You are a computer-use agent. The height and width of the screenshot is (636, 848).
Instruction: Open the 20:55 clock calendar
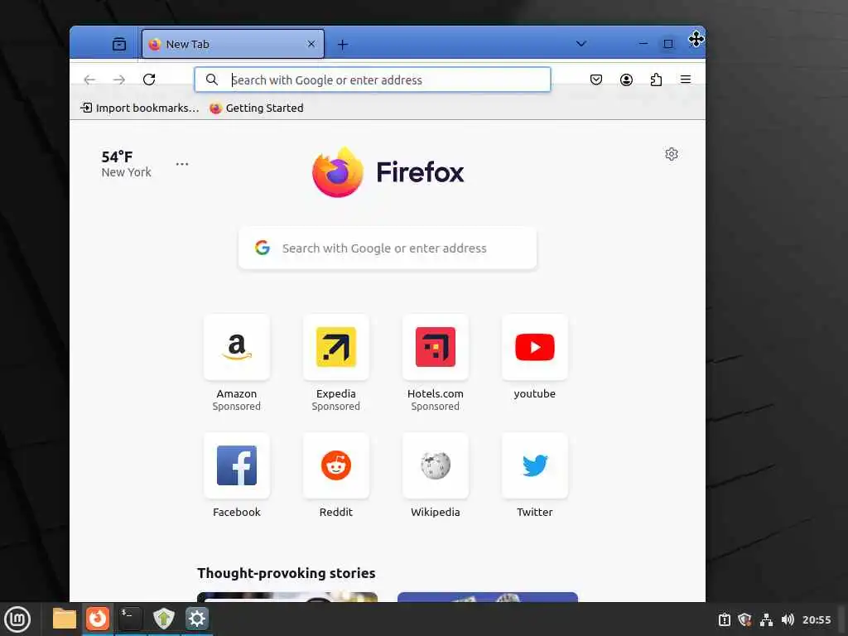coord(817,619)
